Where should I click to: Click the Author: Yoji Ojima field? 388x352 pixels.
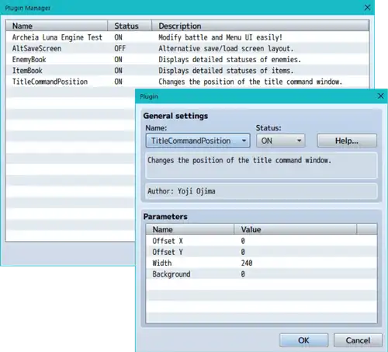pos(262,191)
